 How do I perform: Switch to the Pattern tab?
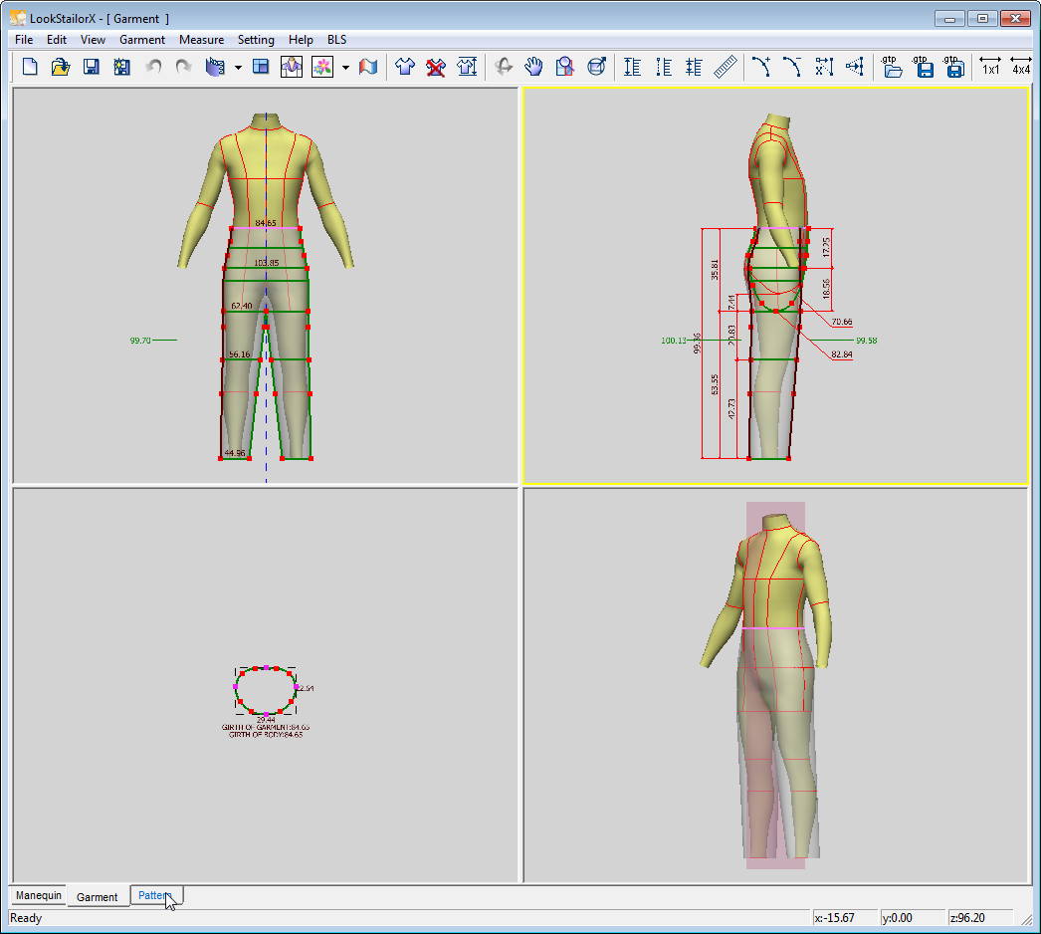tap(154, 896)
